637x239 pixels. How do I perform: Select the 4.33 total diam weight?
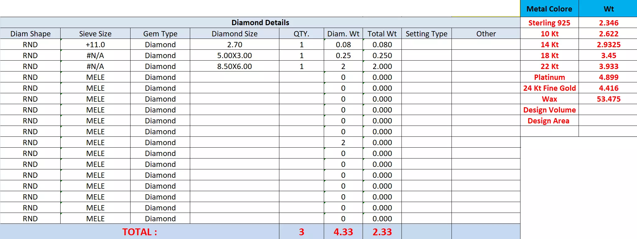343,232
